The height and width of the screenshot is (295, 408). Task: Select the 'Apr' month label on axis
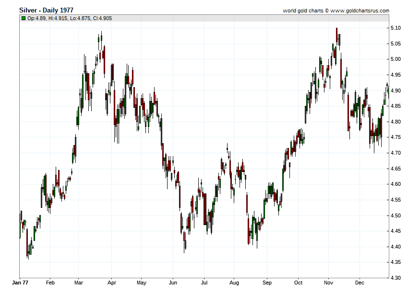point(112,283)
